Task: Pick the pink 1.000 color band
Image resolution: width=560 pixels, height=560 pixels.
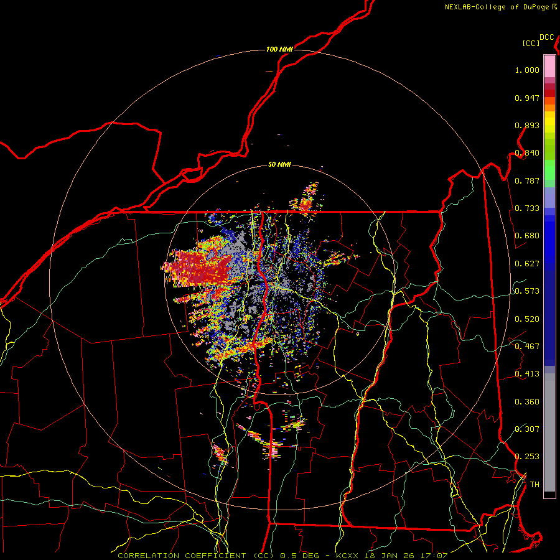Action: point(549,67)
